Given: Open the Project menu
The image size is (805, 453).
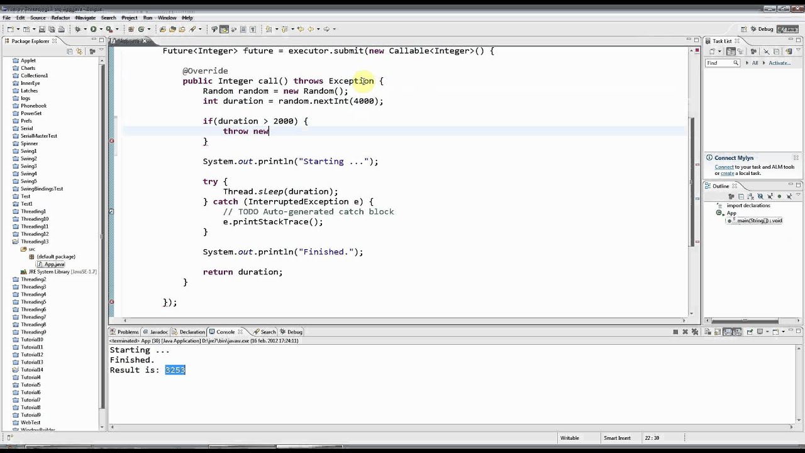Looking at the screenshot, I should coord(130,18).
